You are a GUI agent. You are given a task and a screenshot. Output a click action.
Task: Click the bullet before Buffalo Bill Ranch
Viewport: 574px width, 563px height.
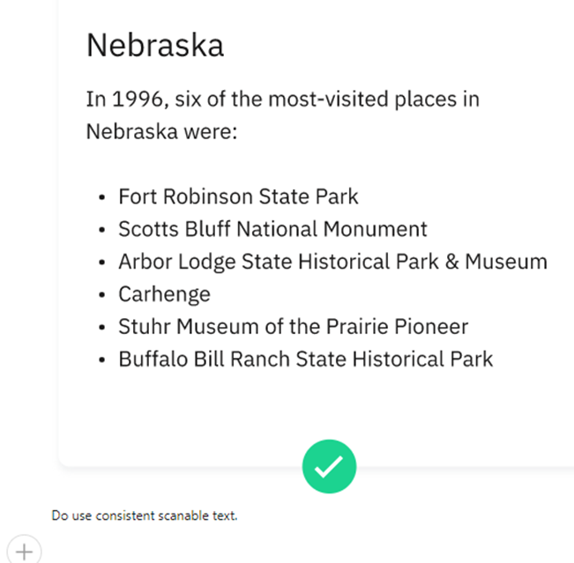(x=103, y=360)
